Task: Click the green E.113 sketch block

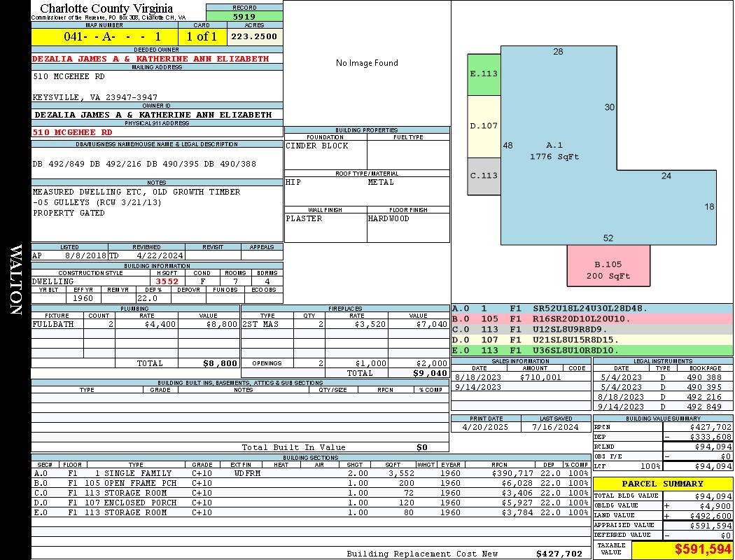Action: point(484,73)
